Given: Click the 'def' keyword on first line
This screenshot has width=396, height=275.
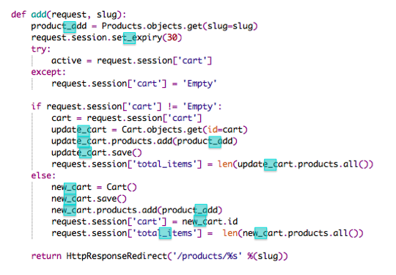Looking at the screenshot, I should [x=18, y=15].
